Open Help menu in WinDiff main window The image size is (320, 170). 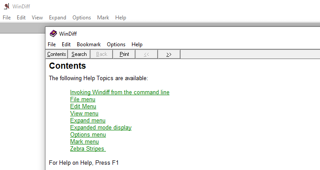pos(120,18)
